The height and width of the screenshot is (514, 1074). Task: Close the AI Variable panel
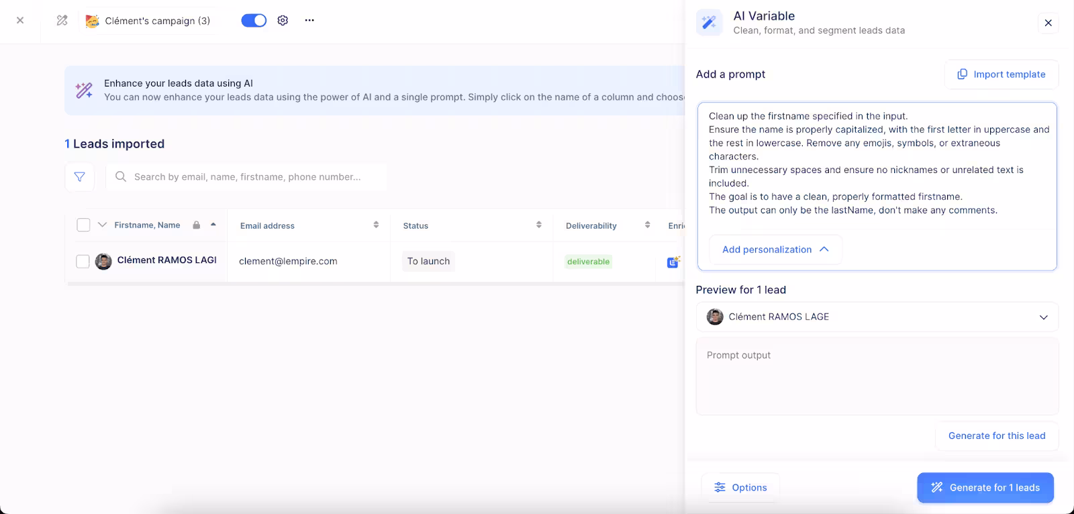(x=1048, y=23)
